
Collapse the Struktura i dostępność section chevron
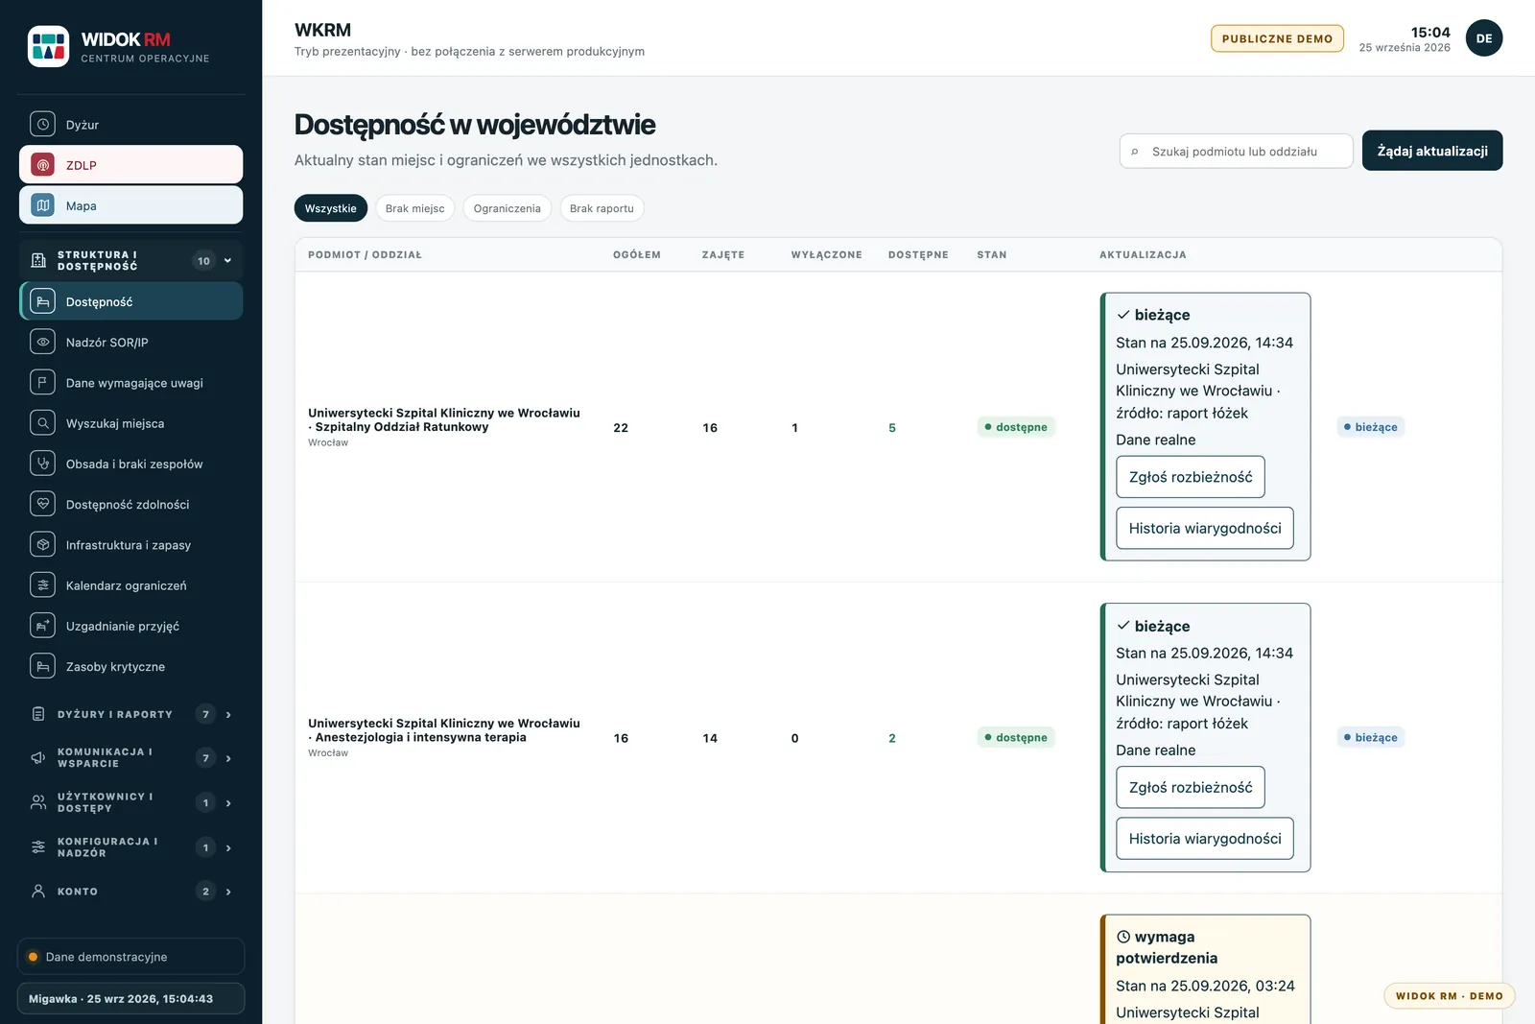pyautogui.click(x=228, y=261)
